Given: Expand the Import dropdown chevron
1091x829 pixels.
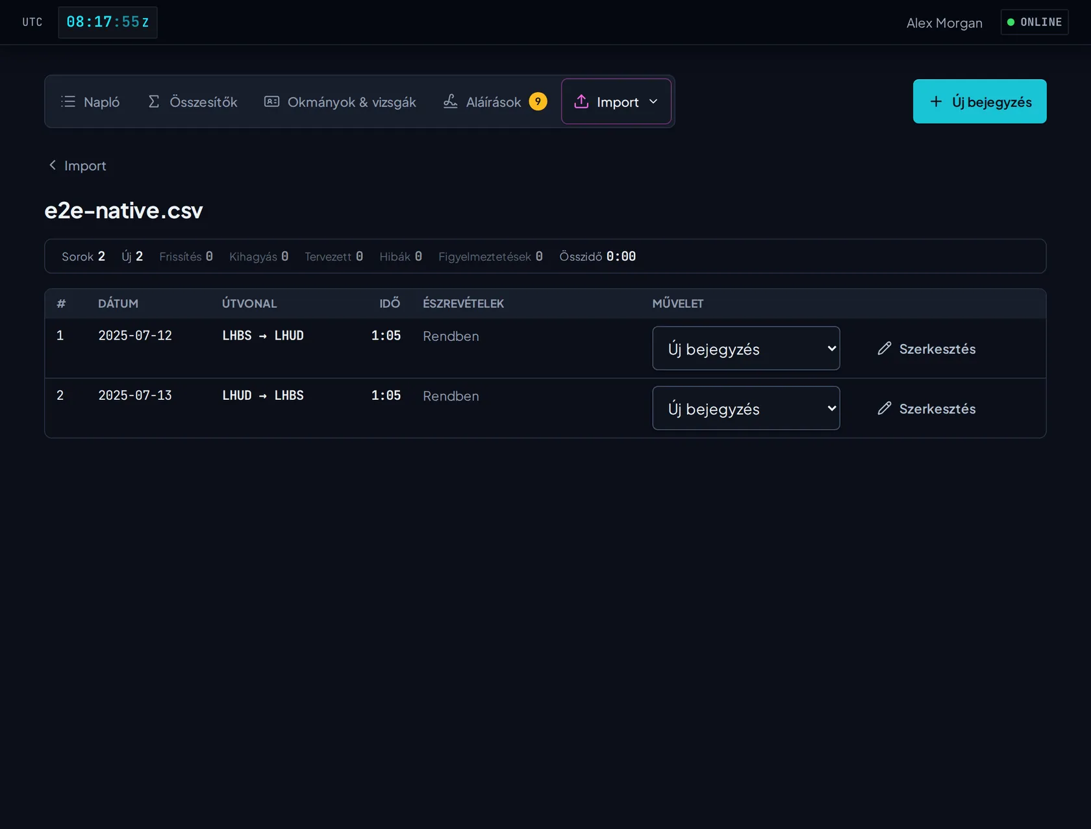Looking at the screenshot, I should pyautogui.click(x=653, y=102).
